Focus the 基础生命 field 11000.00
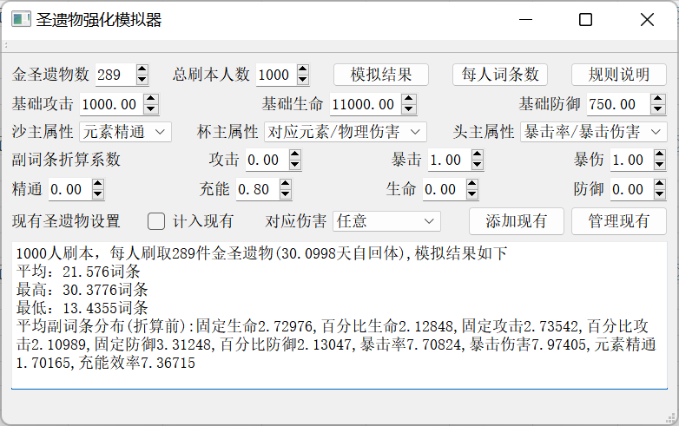The width and height of the screenshot is (679, 426). tap(366, 104)
